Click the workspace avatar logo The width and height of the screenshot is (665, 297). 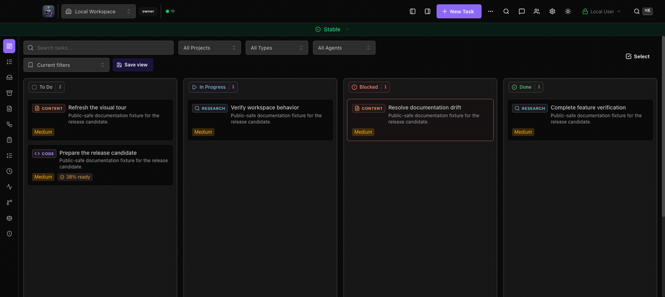click(x=49, y=11)
